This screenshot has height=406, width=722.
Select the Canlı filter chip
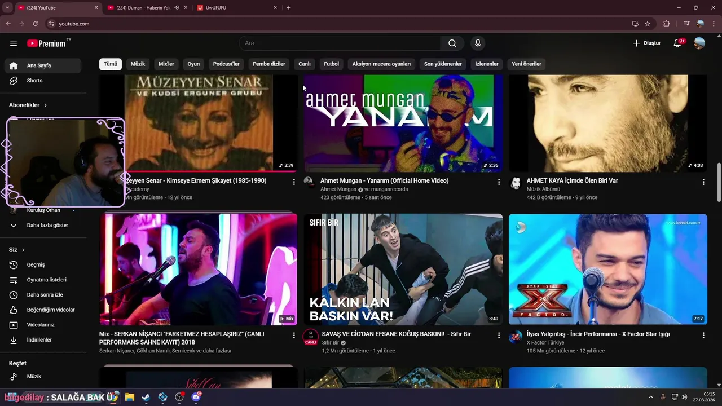[x=305, y=64]
